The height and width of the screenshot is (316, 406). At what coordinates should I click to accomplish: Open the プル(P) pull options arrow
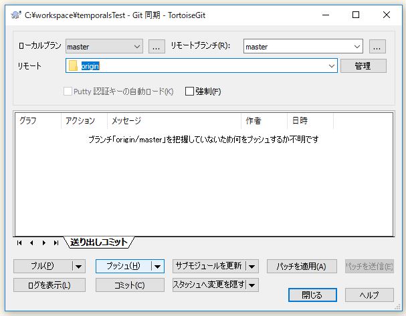[79, 267]
